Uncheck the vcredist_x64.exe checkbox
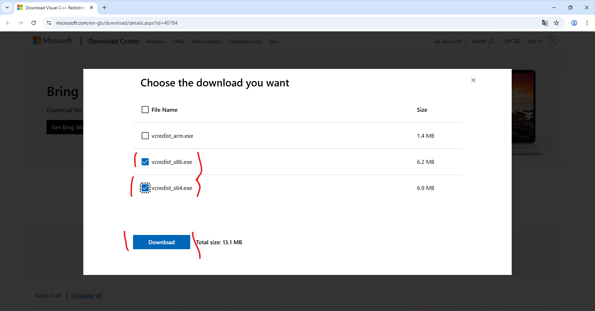 (x=145, y=188)
